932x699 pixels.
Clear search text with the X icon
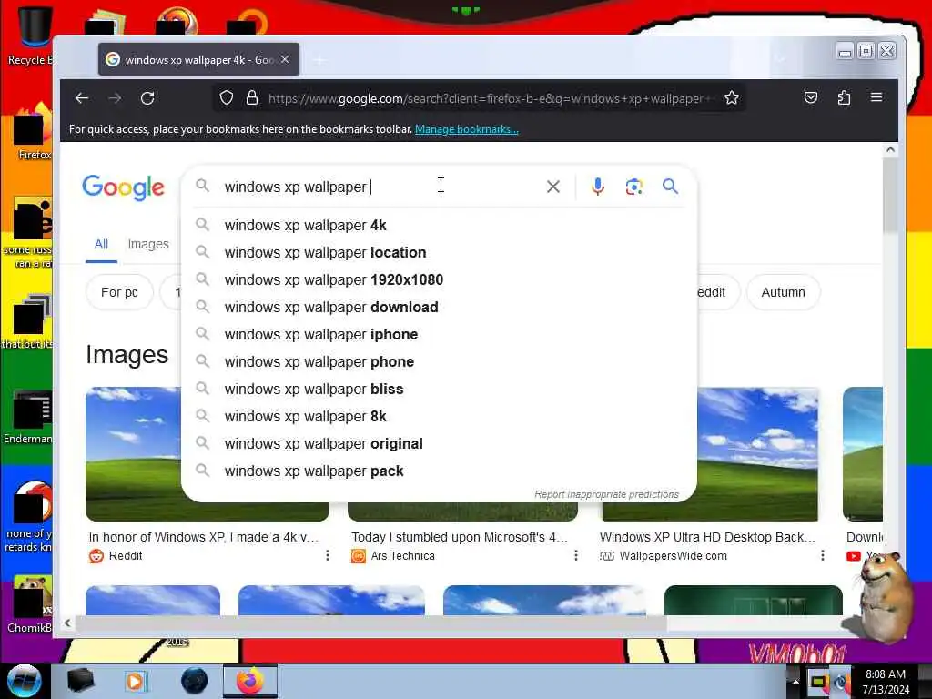[552, 187]
